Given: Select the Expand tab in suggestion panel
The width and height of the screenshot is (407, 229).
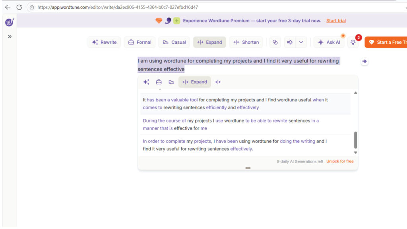Looking at the screenshot, I should click(194, 82).
